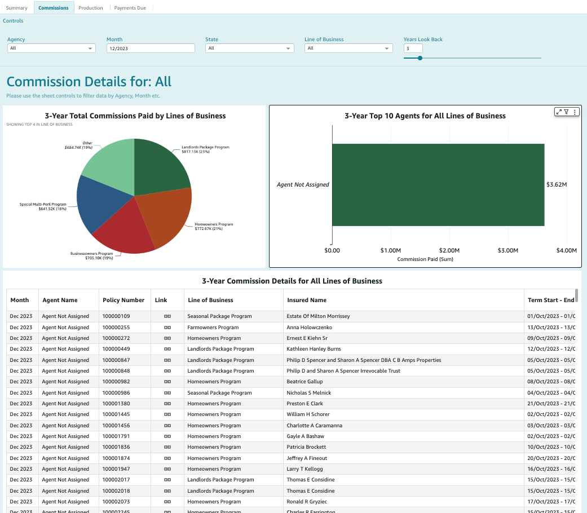The height and width of the screenshot is (513, 587).
Task: Switch to the Summary tab
Action: point(17,8)
